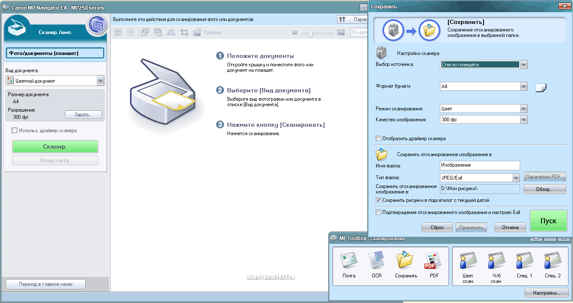Click Задать... resolution button
The image size is (573, 303).
click(x=84, y=115)
